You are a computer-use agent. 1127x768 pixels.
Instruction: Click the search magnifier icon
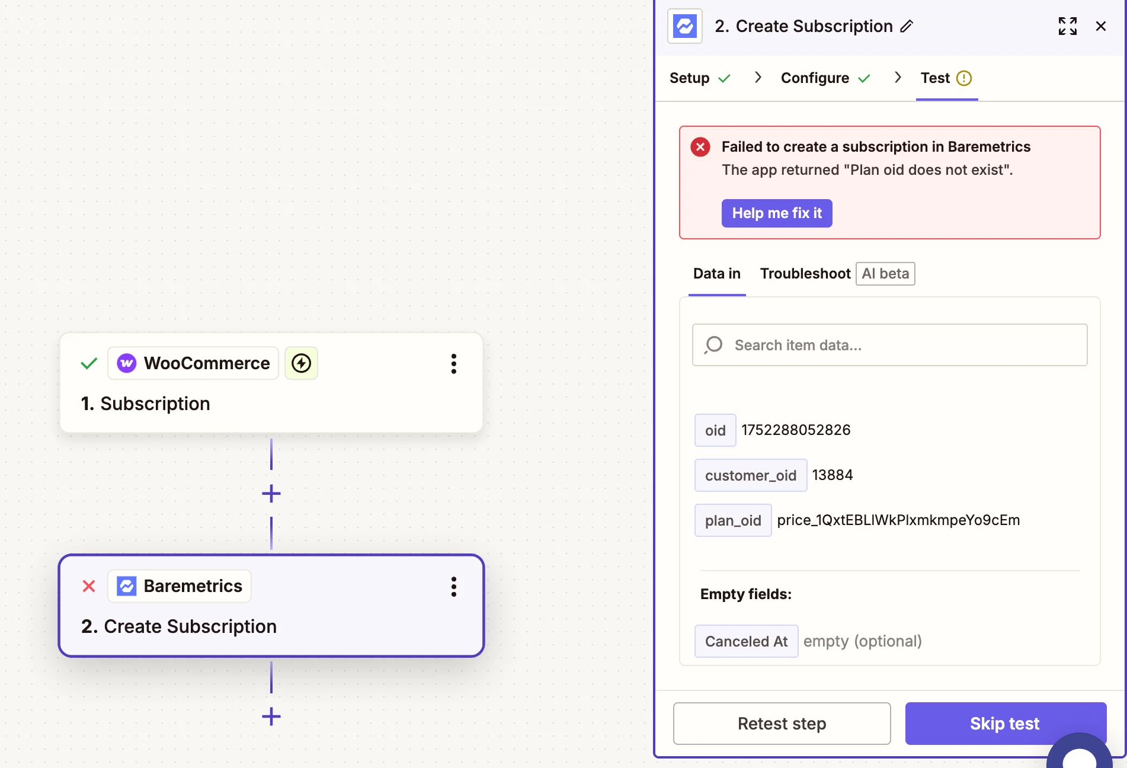pos(713,345)
